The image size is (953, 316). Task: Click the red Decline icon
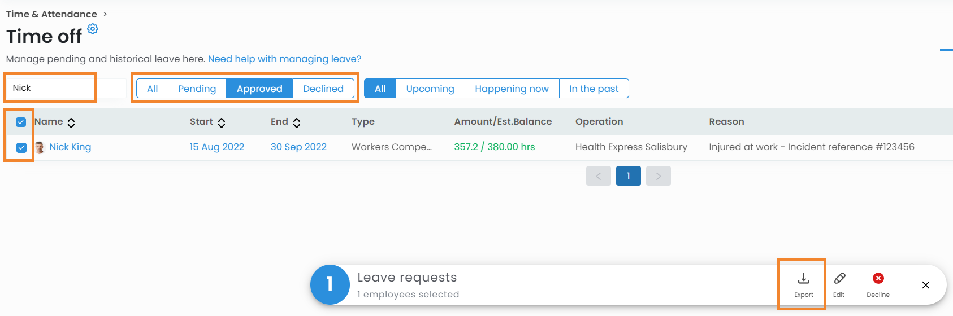pos(878,278)
